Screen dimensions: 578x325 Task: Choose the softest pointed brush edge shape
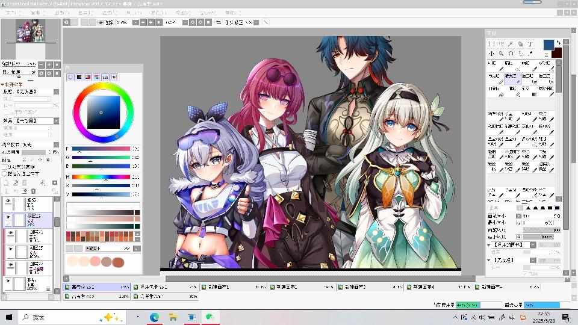click(528, 208)
